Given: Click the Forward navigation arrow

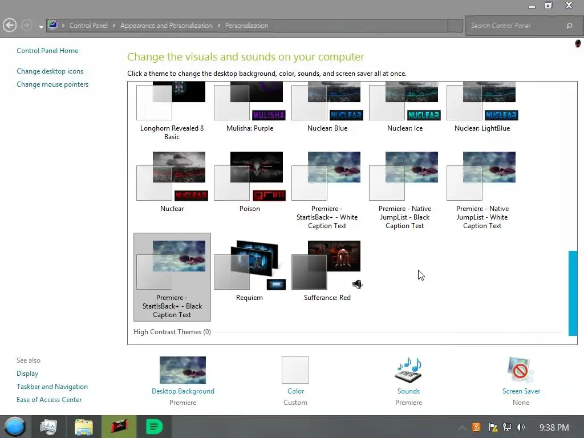Looking at the screenshot, I should [26, 25].
